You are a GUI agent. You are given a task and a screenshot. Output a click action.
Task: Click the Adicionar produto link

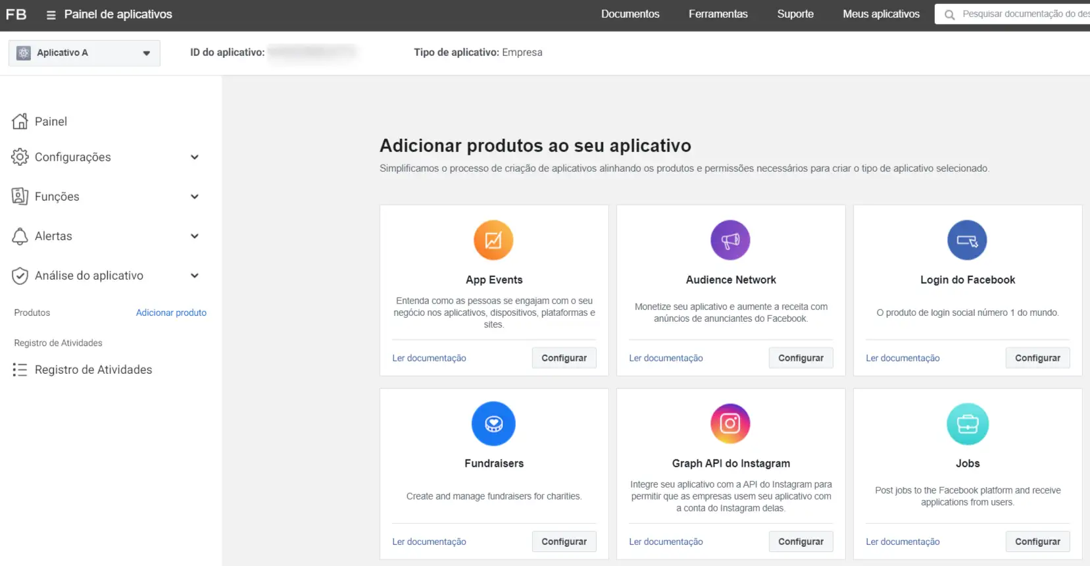[x=171, y=313]
